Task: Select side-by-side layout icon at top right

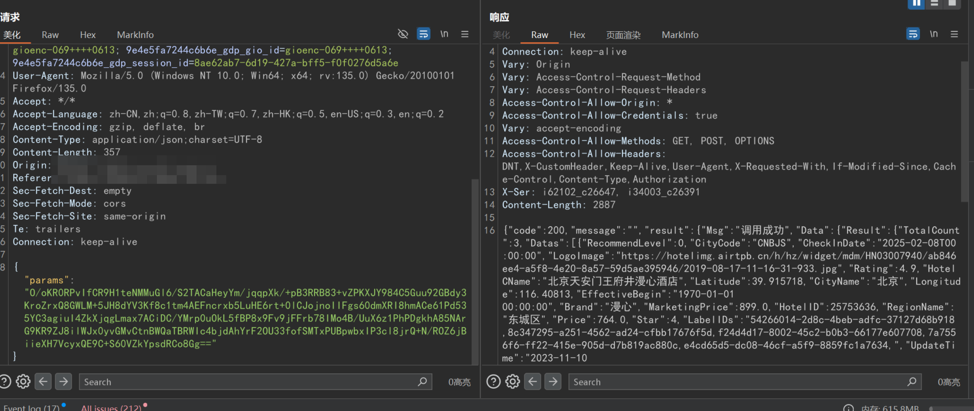Action: click(x=916, y=3)
